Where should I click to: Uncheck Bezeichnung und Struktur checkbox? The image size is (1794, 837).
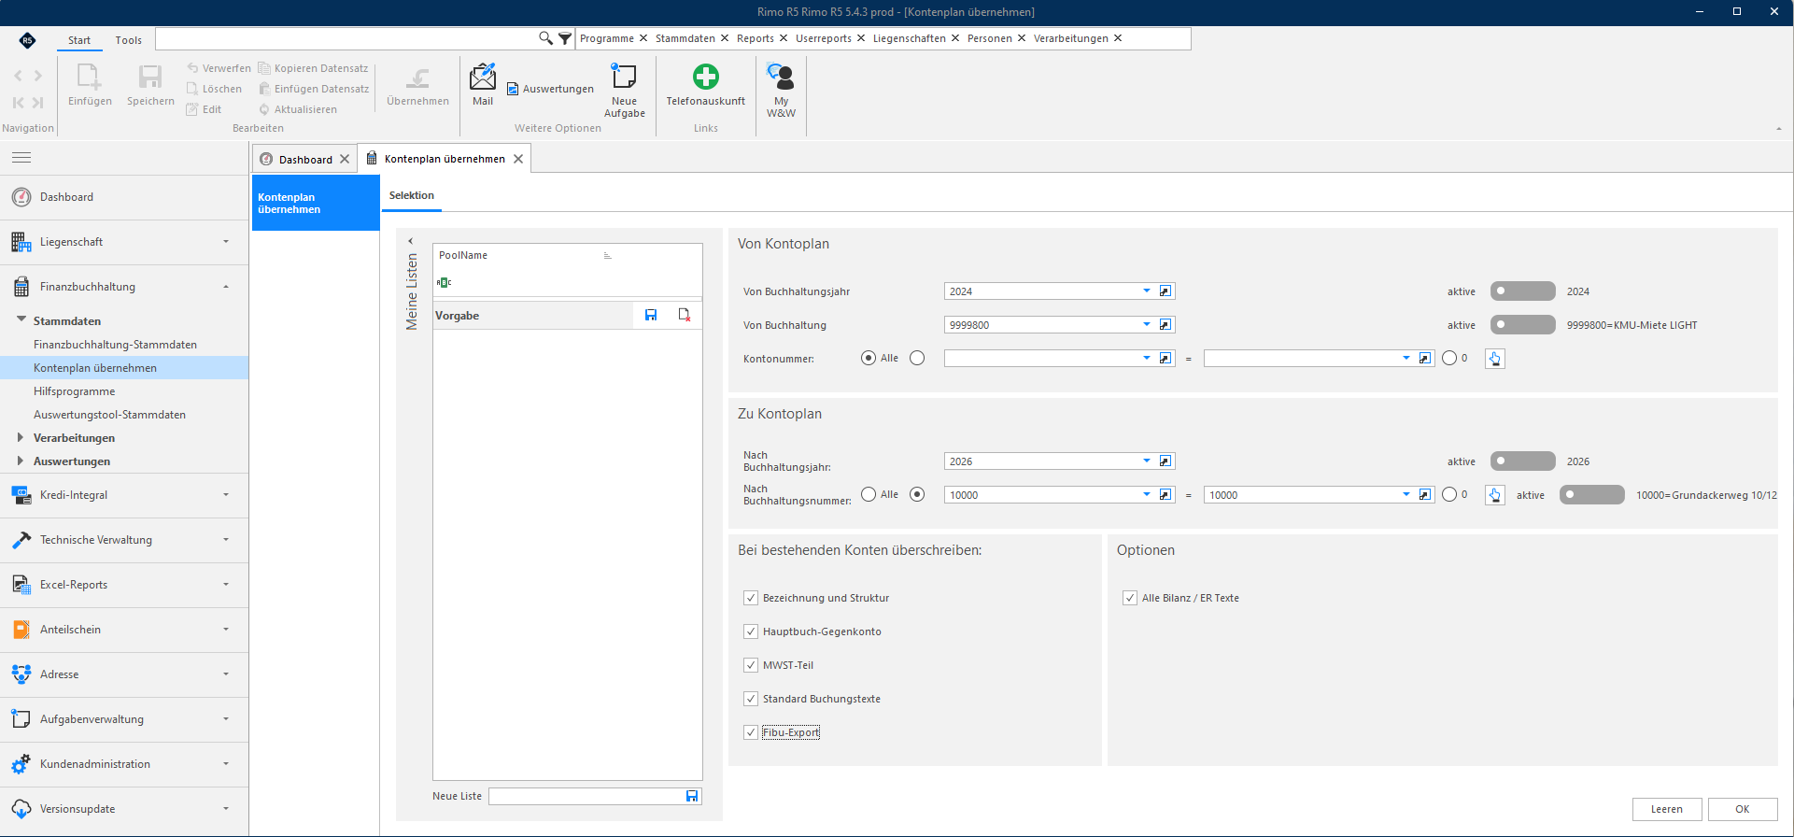coord(751,598)
